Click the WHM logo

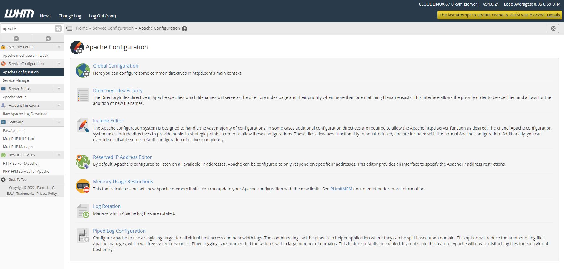[x=19, y=14]
